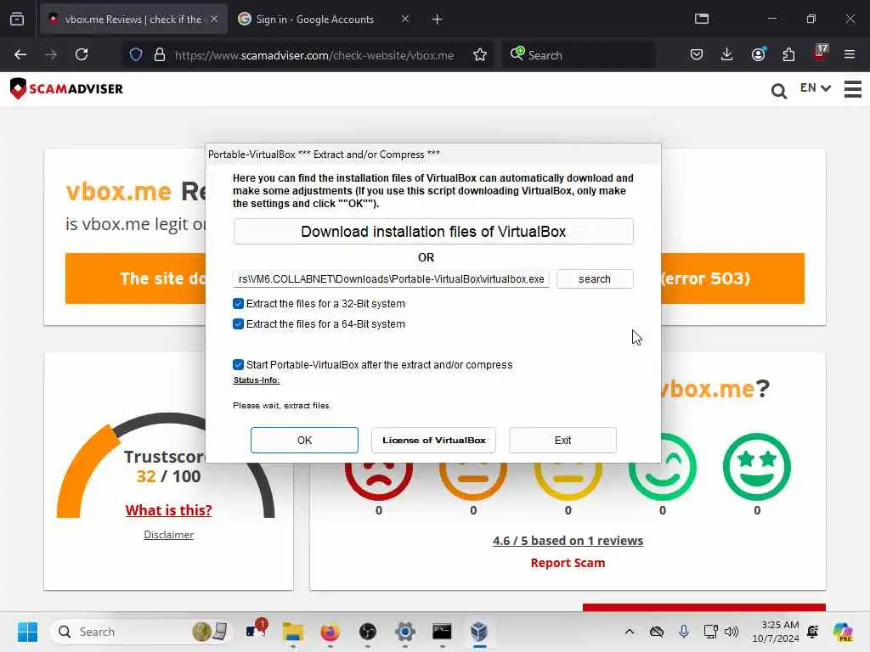This screenshot has width=870, height=652.
Task: Open the tracking protection shield icon
Action: pos(136,54)
